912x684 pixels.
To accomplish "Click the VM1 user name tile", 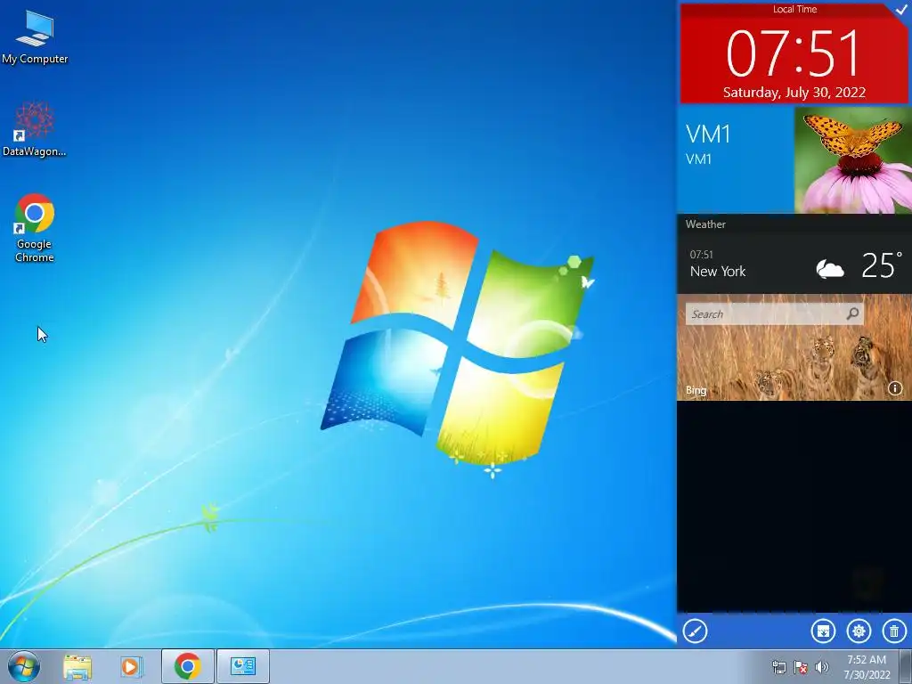I will [x=736, y=160].
